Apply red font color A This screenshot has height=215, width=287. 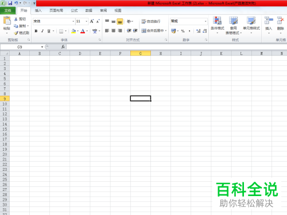coord(83,31)
